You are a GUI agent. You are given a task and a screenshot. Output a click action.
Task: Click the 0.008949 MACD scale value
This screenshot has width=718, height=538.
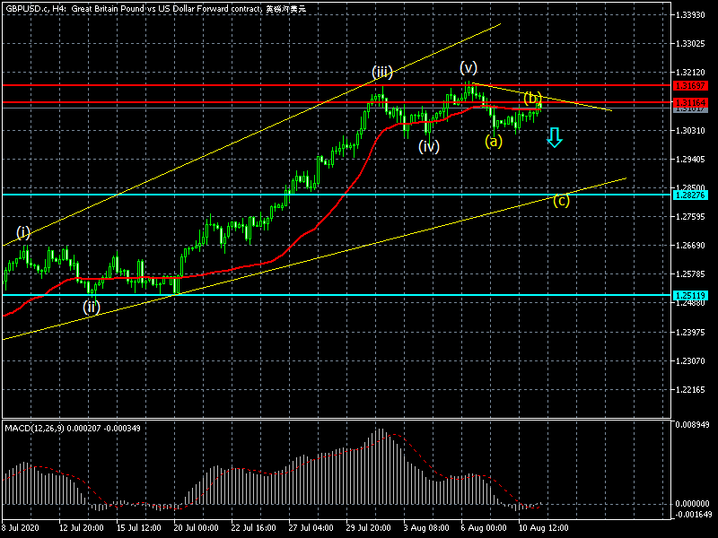[692, 425]
